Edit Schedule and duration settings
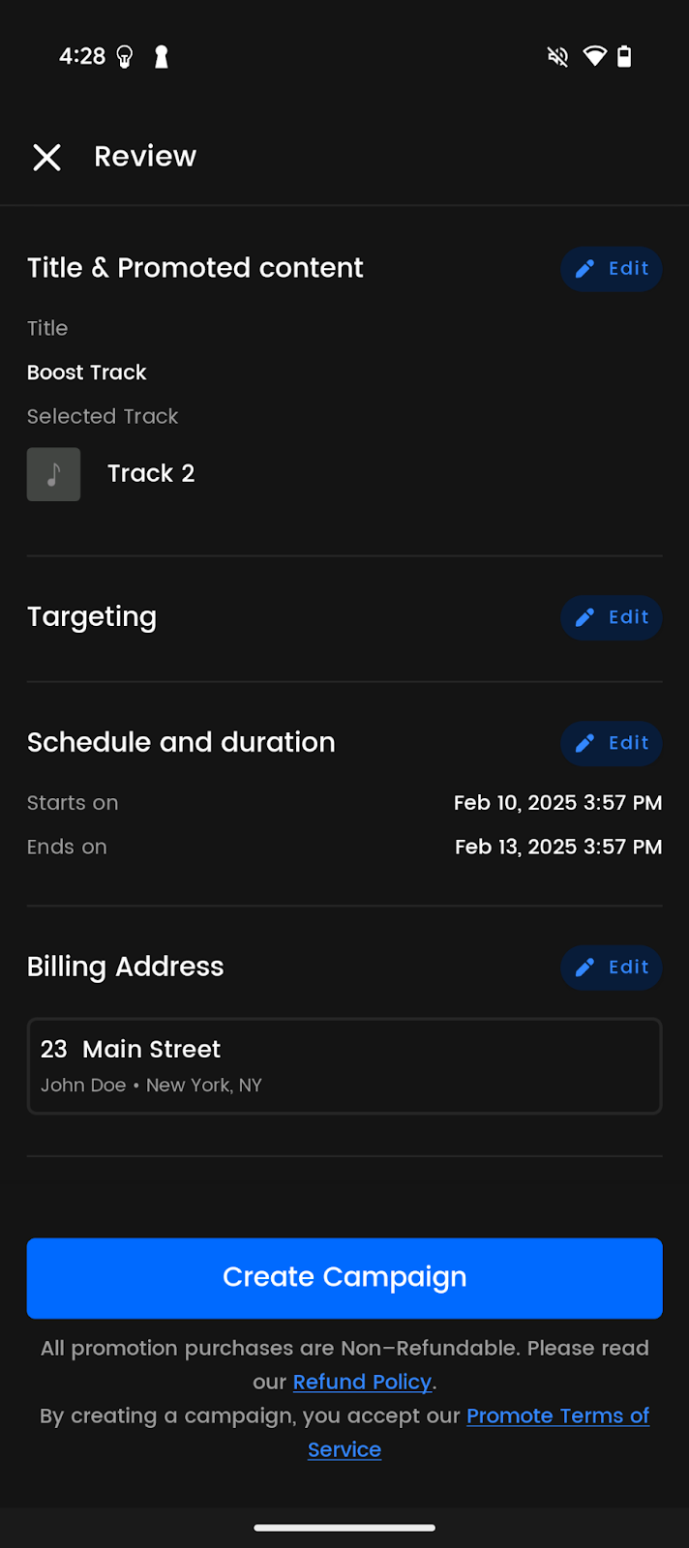 [612, 743]
